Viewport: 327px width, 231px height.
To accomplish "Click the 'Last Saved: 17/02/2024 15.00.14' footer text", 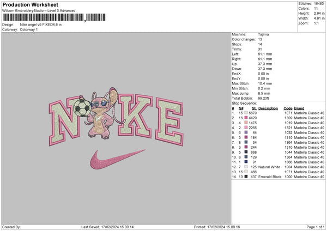I will pyautogui.click(x=107, y=227).
